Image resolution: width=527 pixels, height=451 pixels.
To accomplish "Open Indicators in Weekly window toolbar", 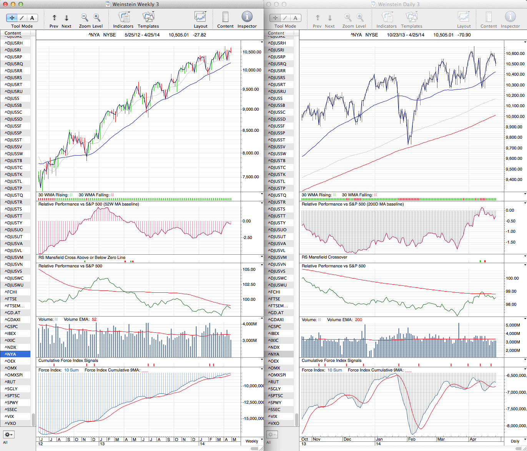I will pos(123,17).
